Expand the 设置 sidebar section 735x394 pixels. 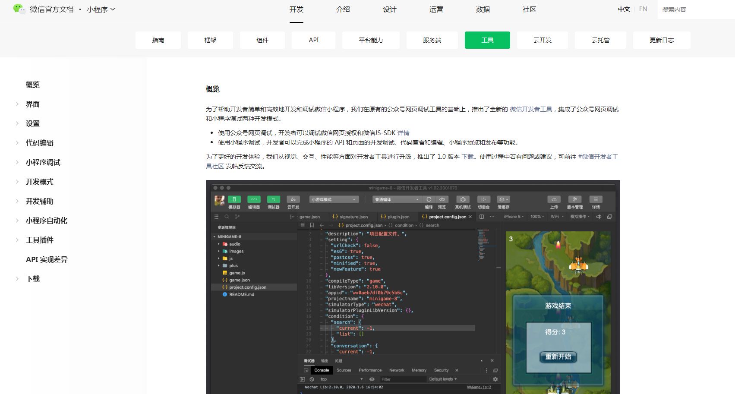[x=33, y=123]
